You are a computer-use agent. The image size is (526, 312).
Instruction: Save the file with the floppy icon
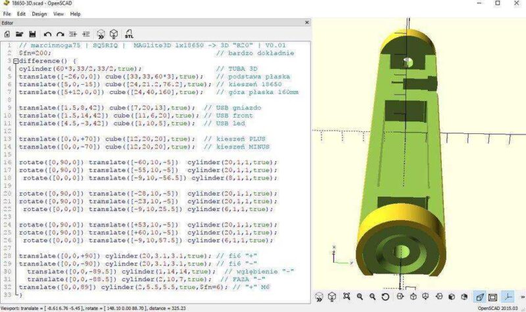tap(32, 34)
